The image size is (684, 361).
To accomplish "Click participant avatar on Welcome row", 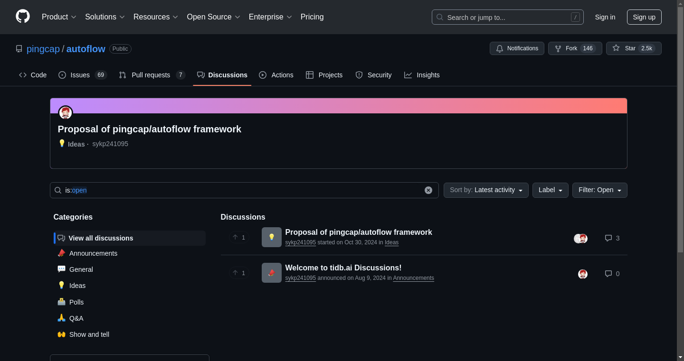I will [583, 274].
